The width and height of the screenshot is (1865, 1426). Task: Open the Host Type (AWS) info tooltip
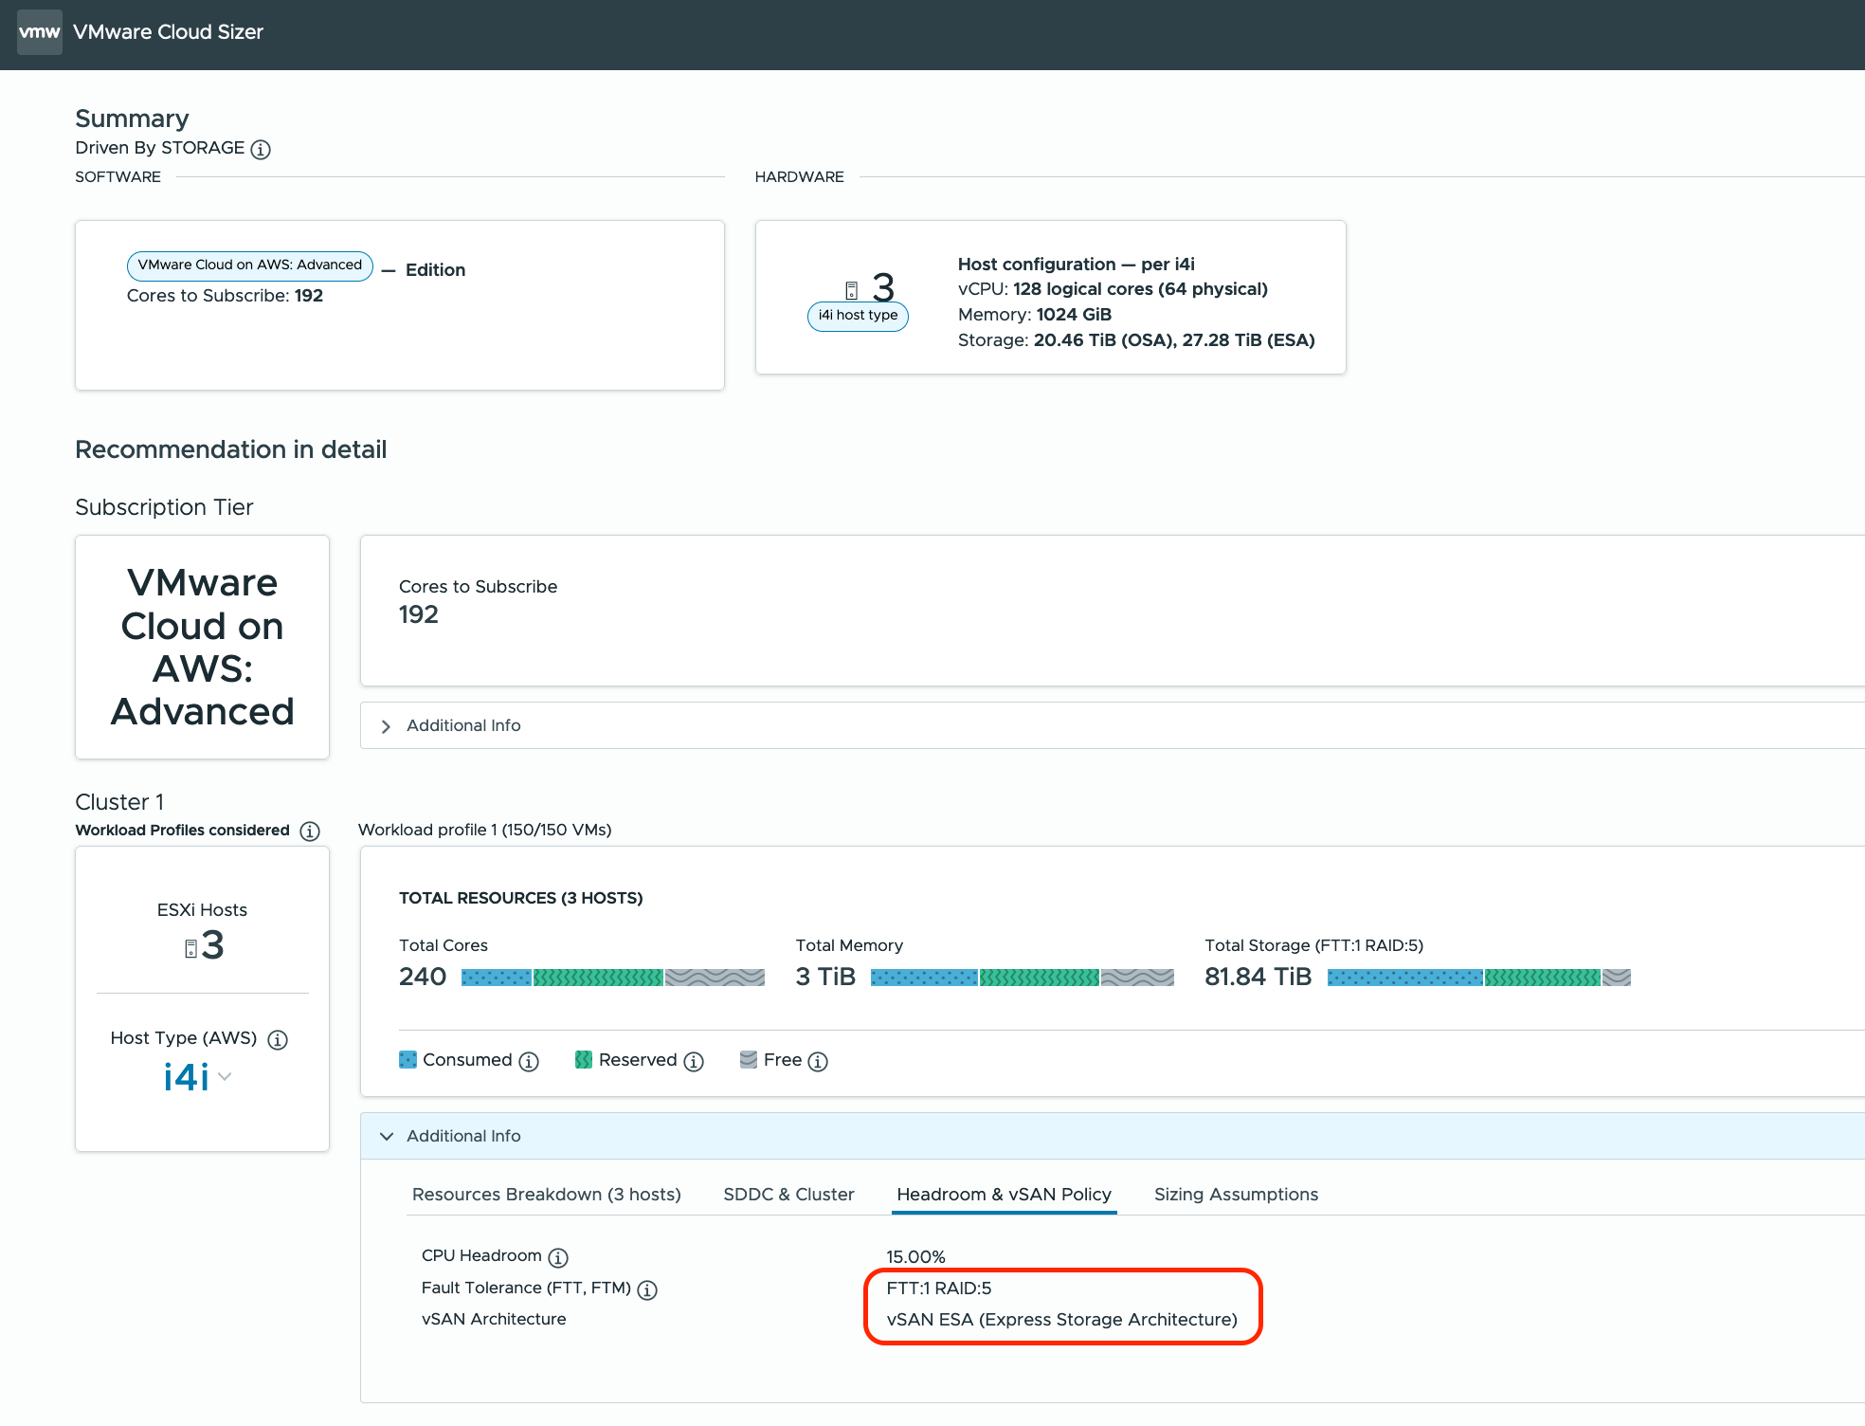(277, 1039)
